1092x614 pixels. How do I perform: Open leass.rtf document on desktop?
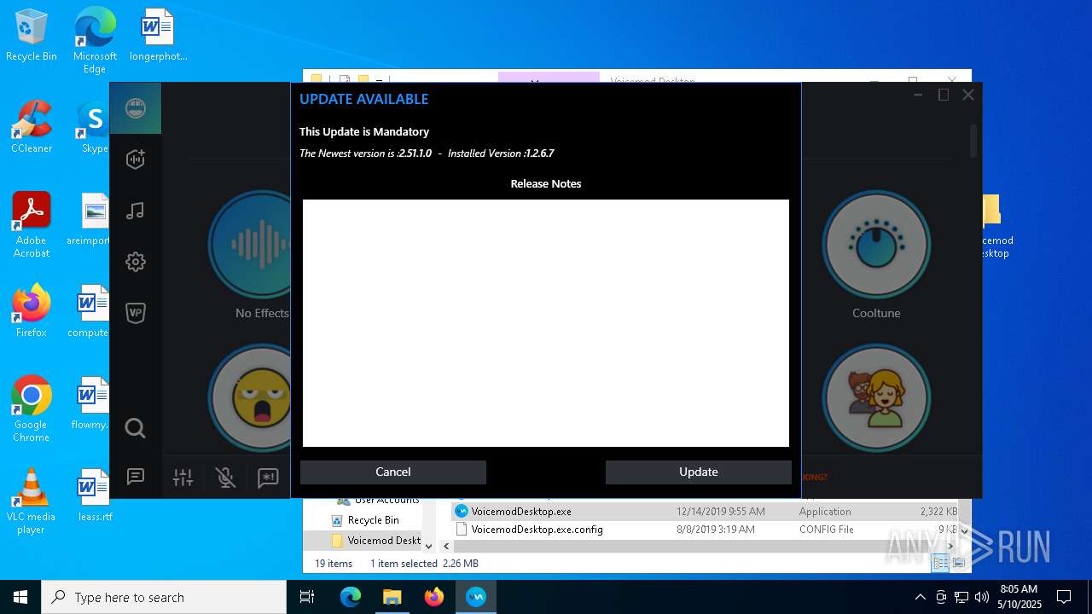tap(95, 495)
